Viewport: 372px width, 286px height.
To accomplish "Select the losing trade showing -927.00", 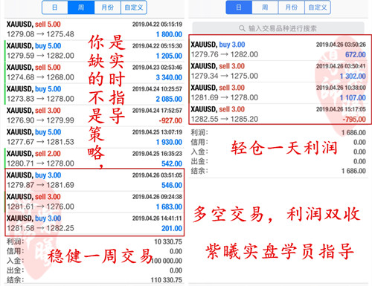I will pos(94,115).
